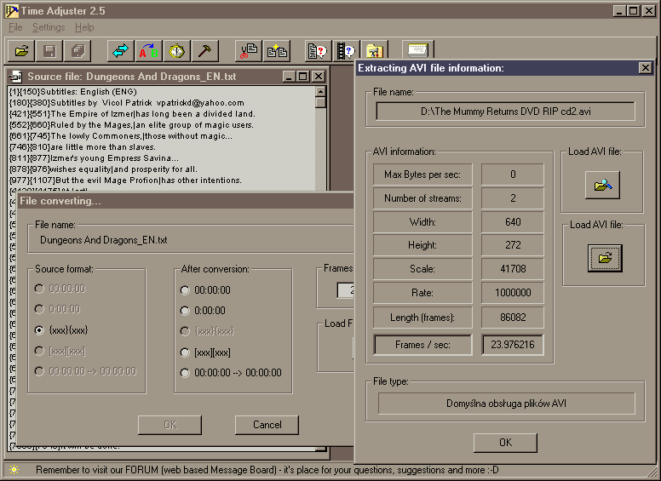Click the notepad icon in the toolbar

[418, 51]
